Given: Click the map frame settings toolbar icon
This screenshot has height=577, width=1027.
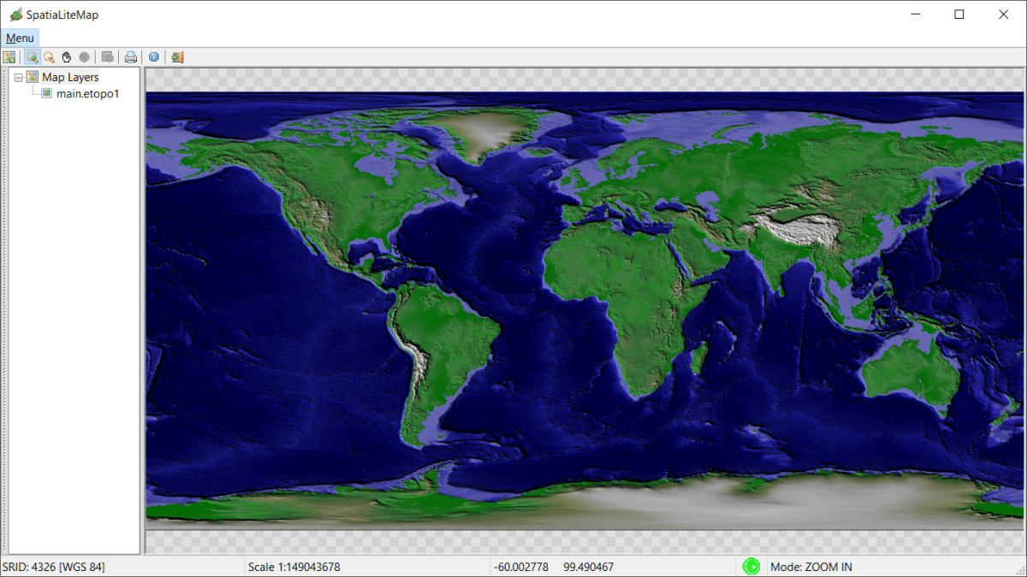Looking at the screenshot, I should click(x=107, y=56).
